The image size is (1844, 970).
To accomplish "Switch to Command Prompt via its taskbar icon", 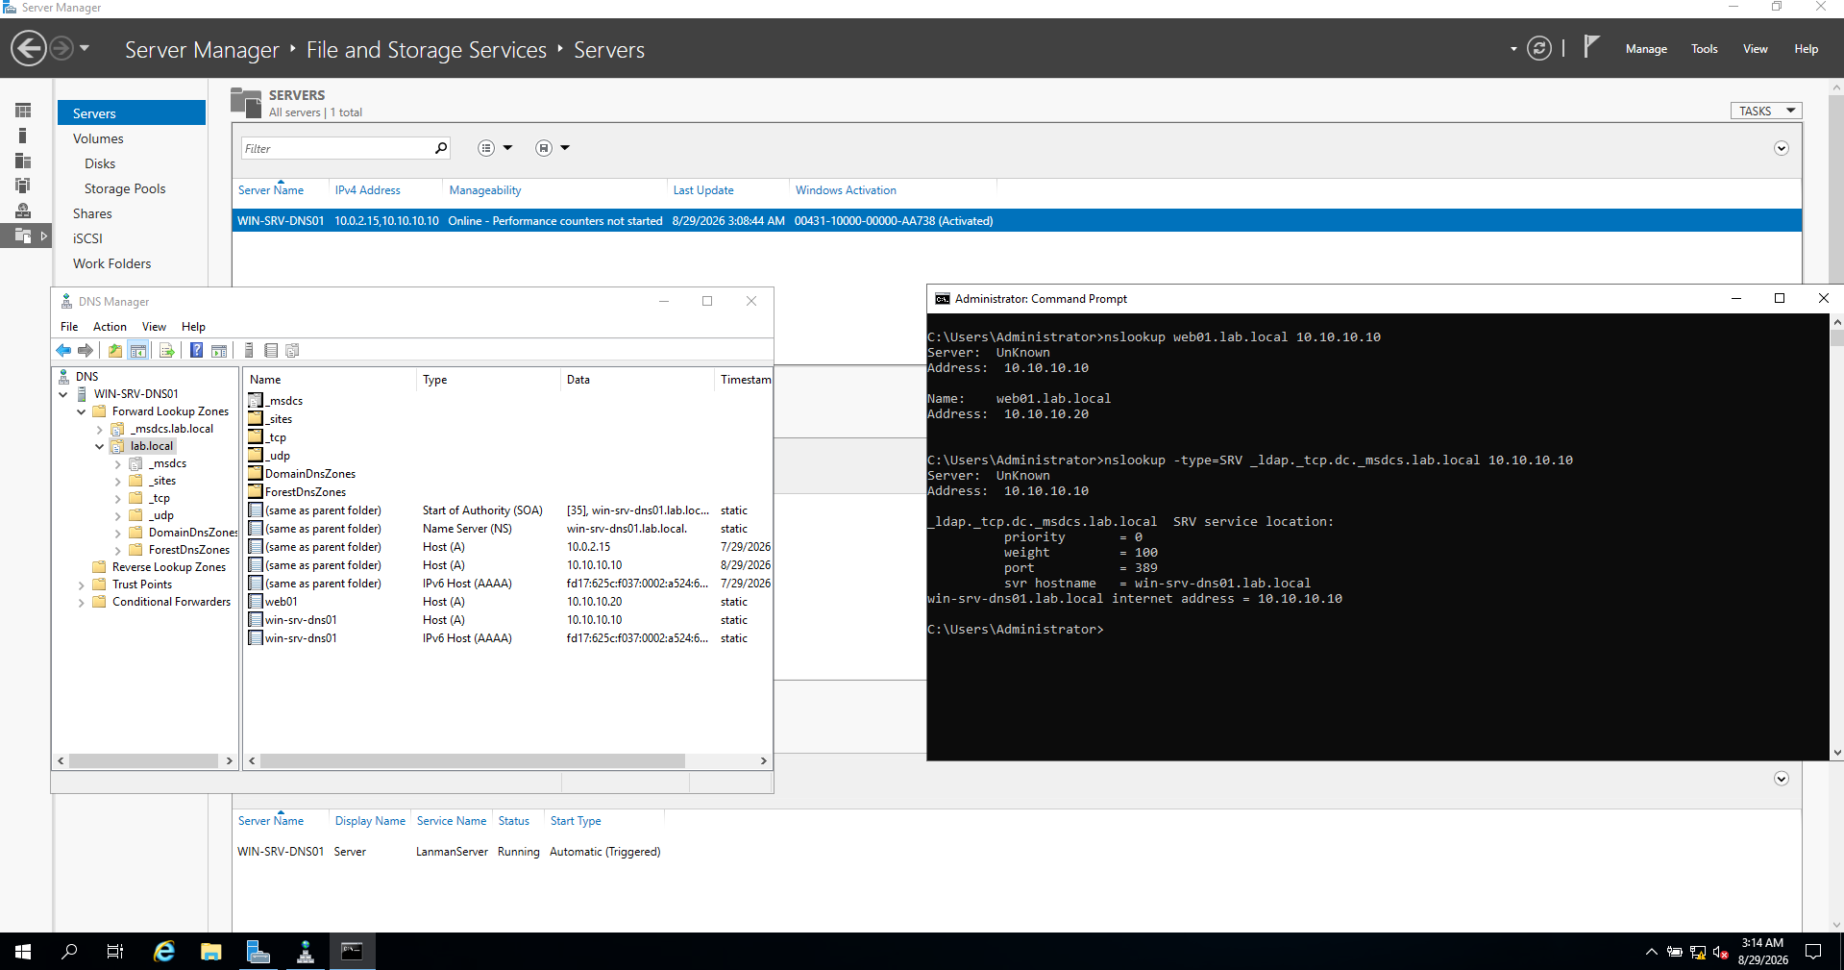I will click(352, 951).
